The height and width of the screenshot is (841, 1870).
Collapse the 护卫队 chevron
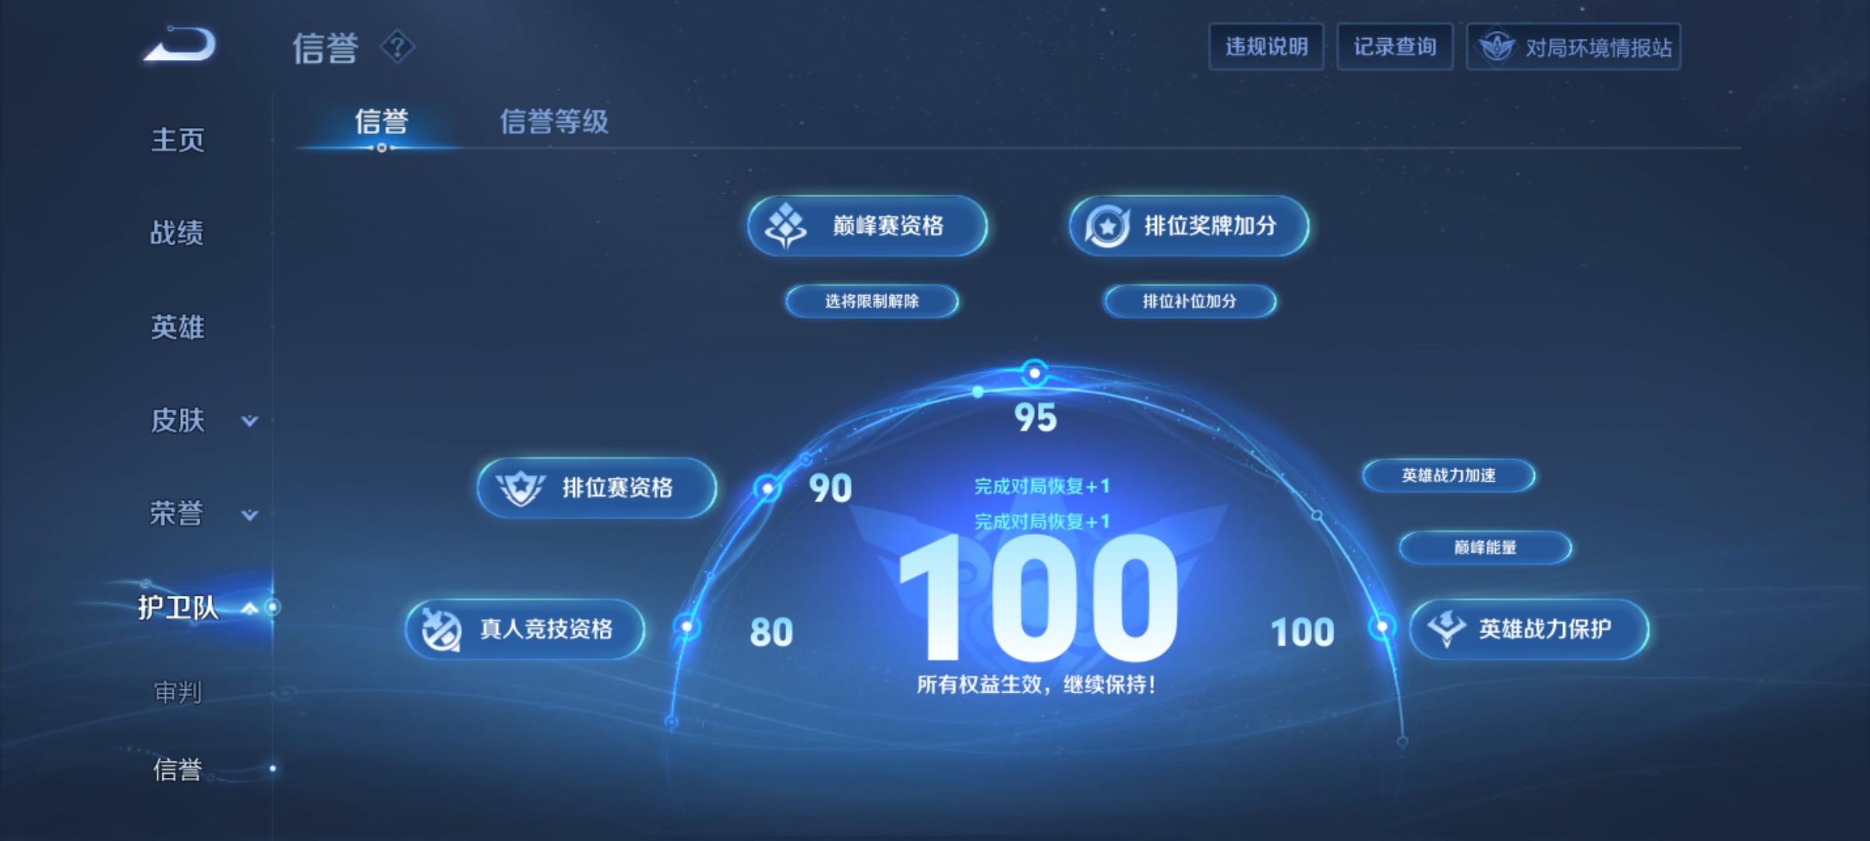pyautogui.click(x=249, y=608)
